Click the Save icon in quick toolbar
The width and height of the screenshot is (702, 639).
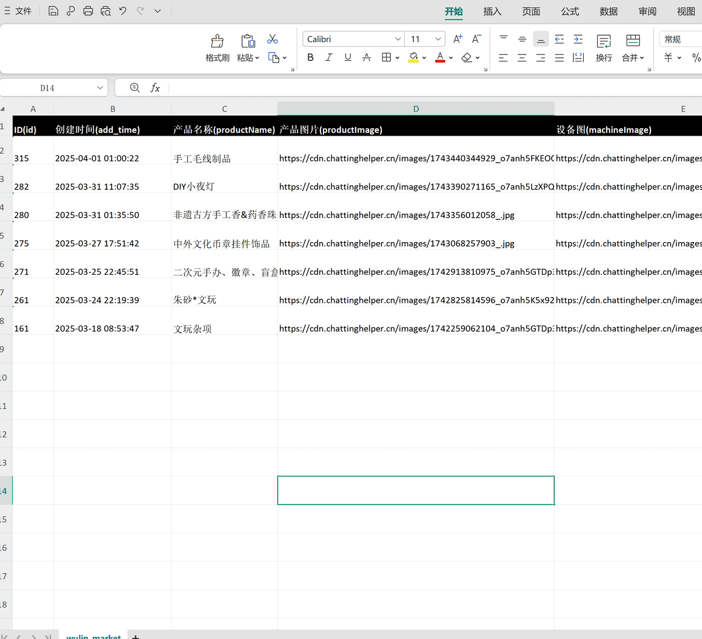coord(53,11)
